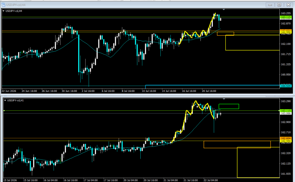
Task: Click orange 162.604 price tag on H1 chart
Action: pyautogui.click(x=286, y=138)
